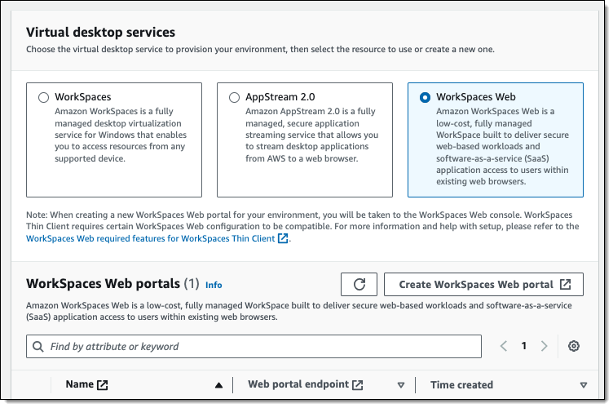Viewport: 613px width, 408px height.
Task: Click the search magnifier icon
Action: point(38,346)
